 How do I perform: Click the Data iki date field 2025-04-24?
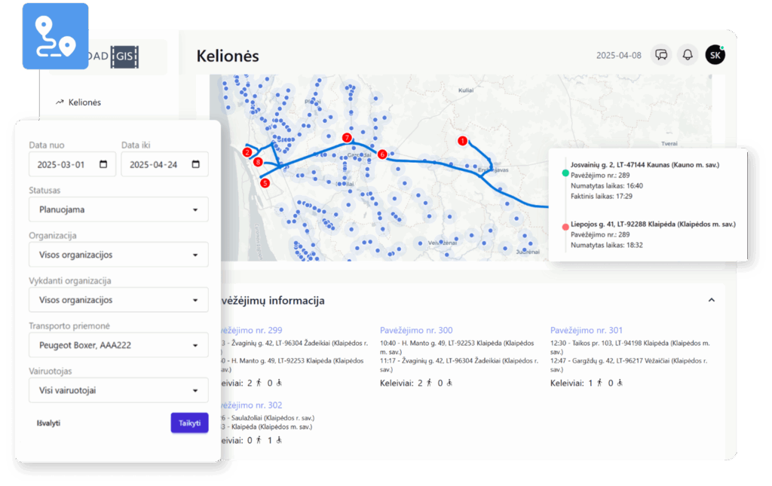pyautogui.click(x=164, y=164)
